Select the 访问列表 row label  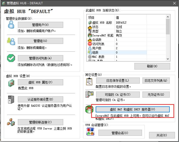pyautogui.click(x=98, y=44)
